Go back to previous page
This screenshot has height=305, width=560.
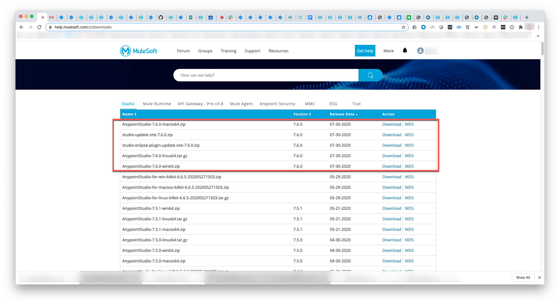click(x=22, y=27)
